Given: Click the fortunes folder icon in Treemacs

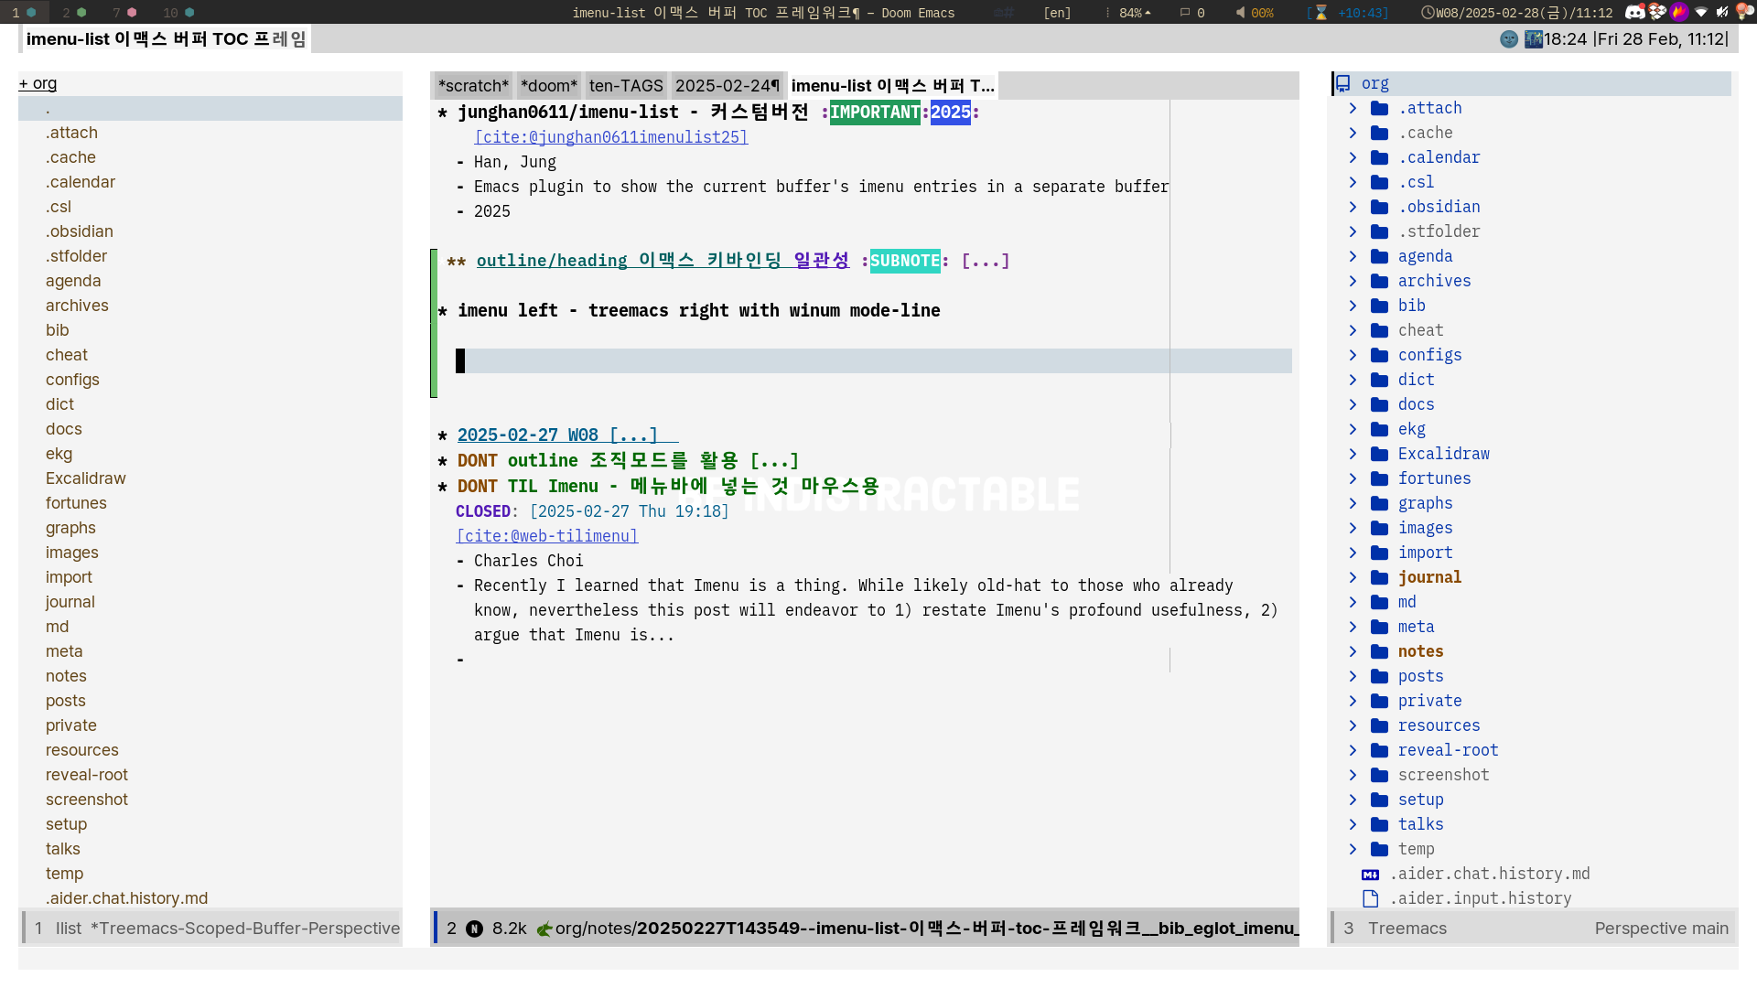Looking at the screenshot, I should pos(1379,478).
